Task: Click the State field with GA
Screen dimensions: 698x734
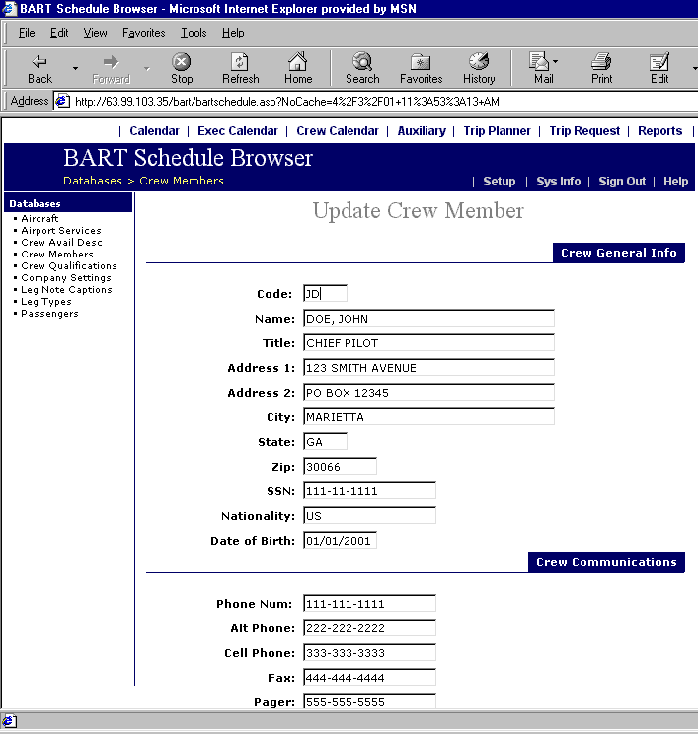Action: [325, 442]
